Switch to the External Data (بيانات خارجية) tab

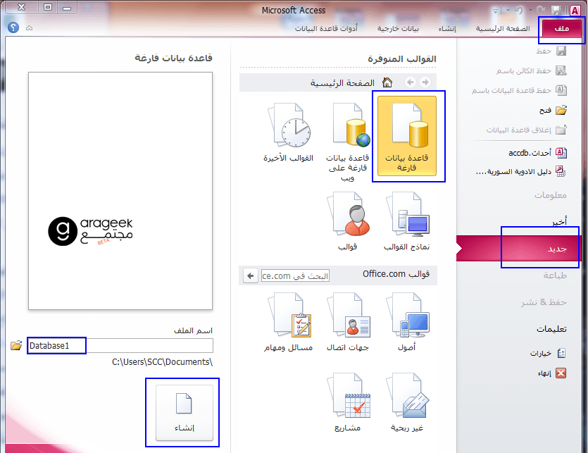[x=398, y=28]
